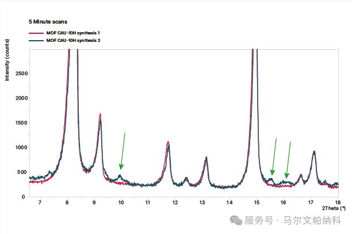Click the green arrow pointing near 10 degrees
Screen dimensions: 352x234
pyautogui.click(x=123, y=151)
